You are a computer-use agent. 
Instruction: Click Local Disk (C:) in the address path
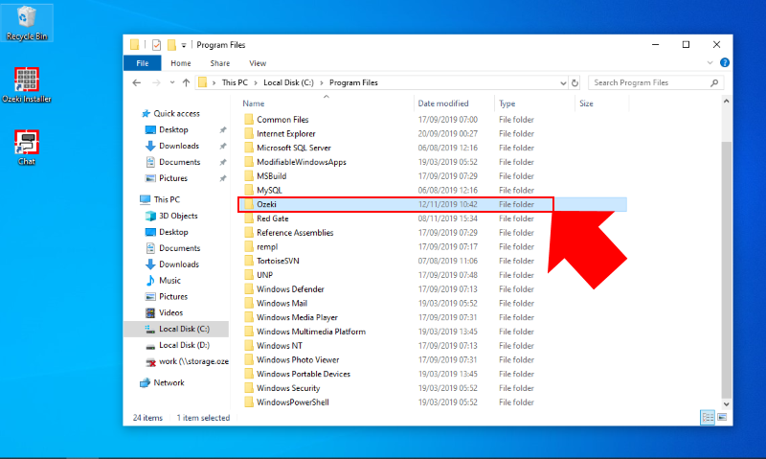(288, 82)
